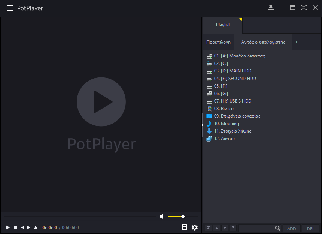Click the ADD button
The width and height of the screenshot is (322, 234).
point(292,228)
